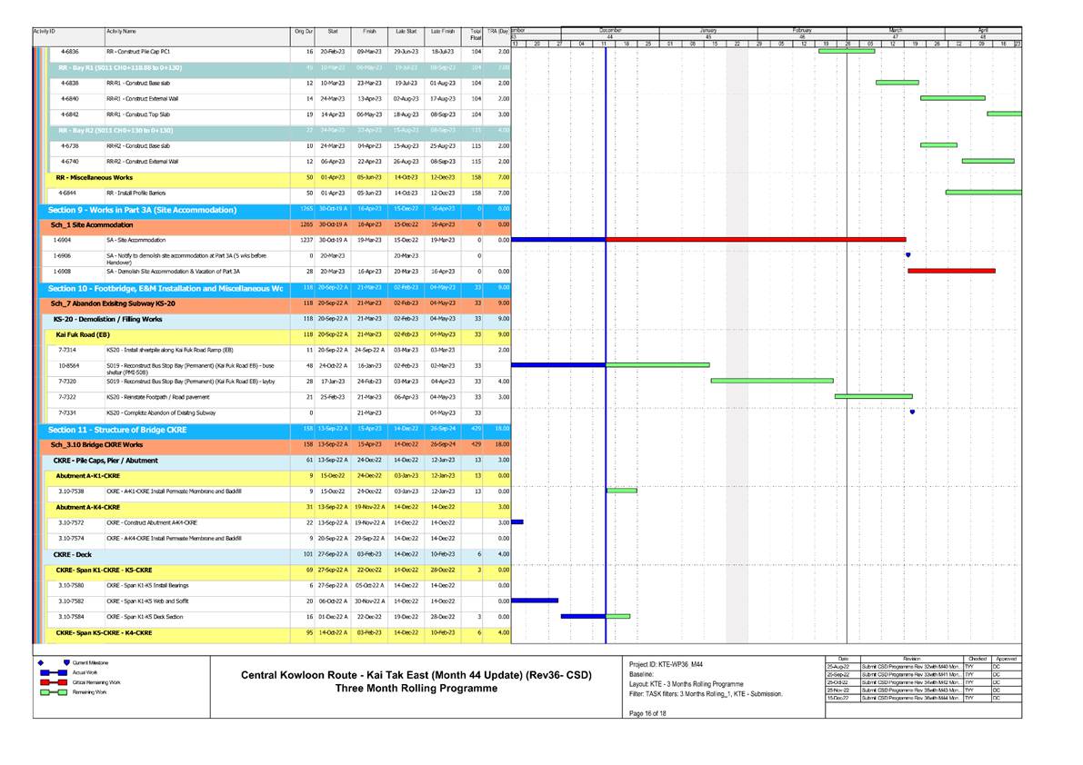Select the milestone for KS20 Complete Abandon of Subway
This screenshot has height=765, width=1083.
(x=910, y=411)
